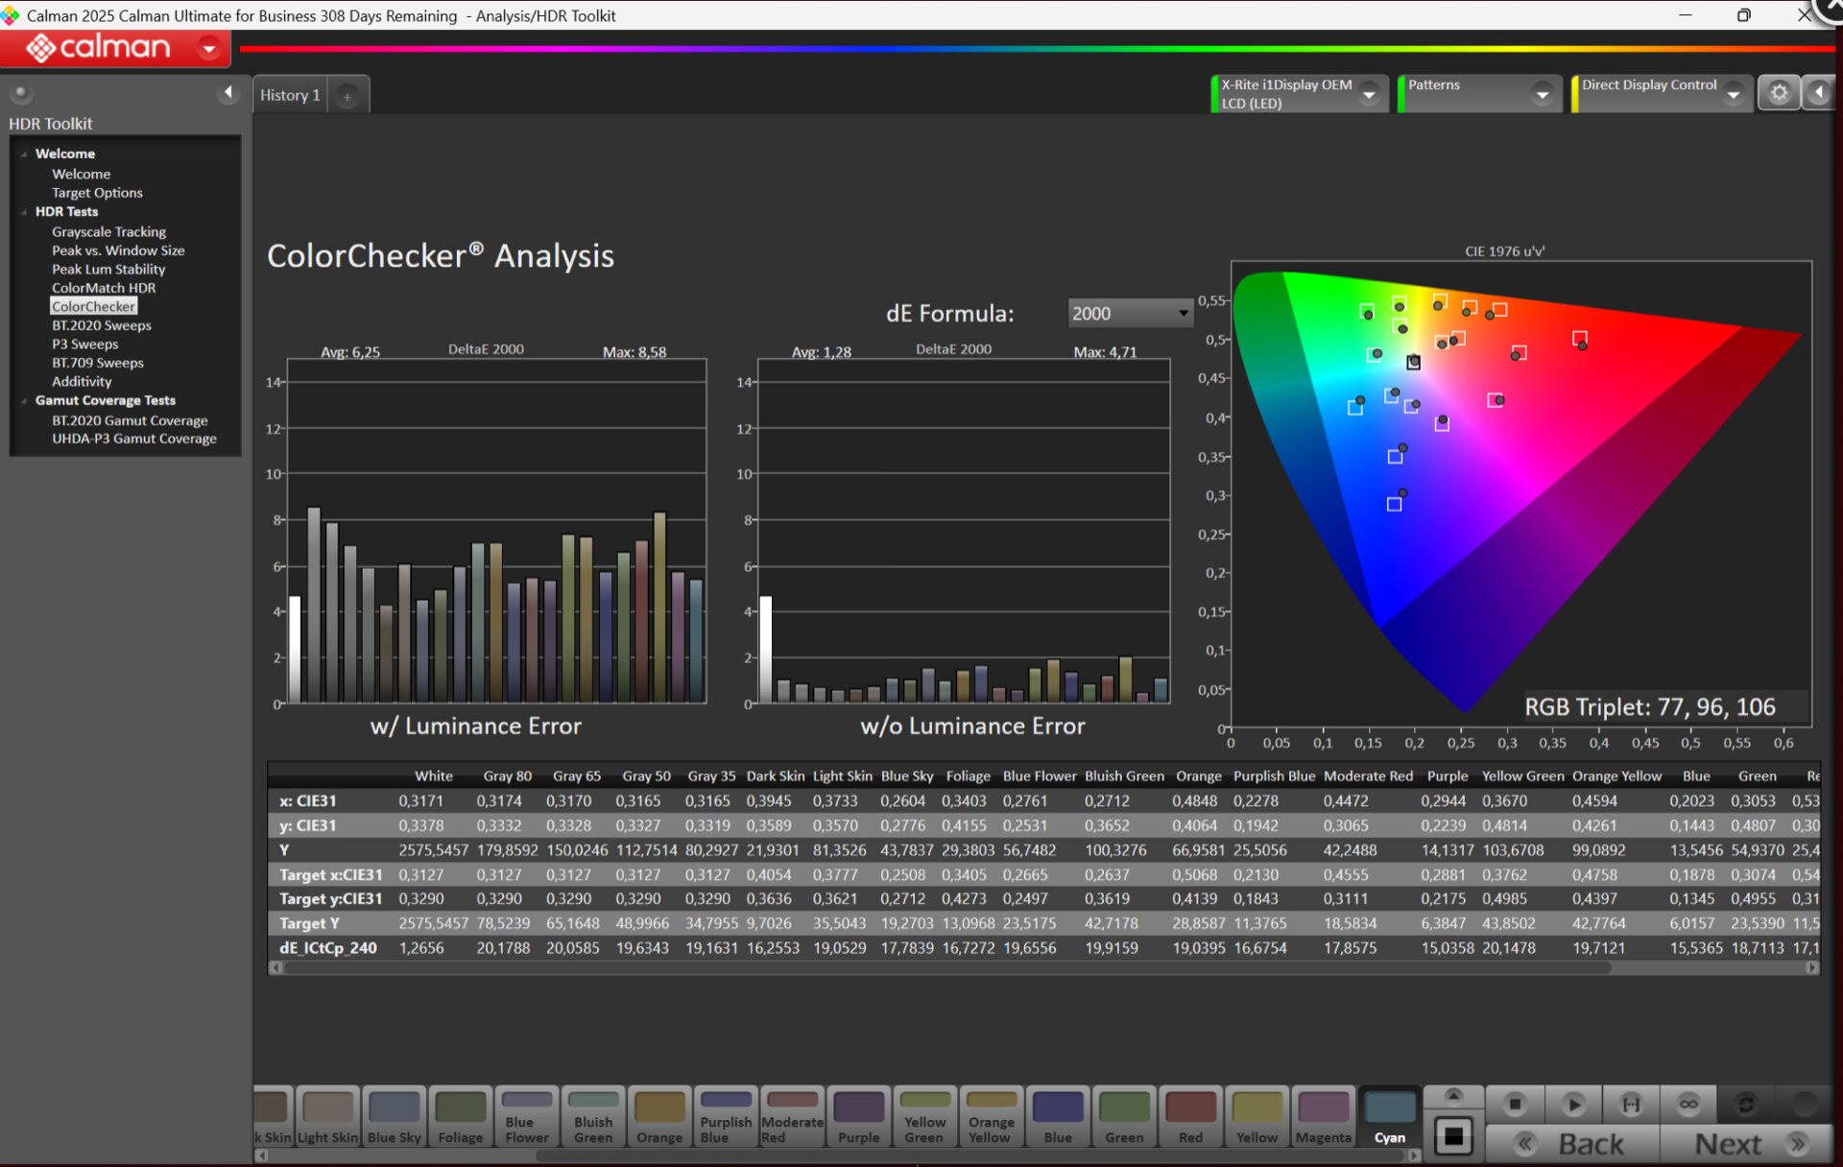Select the Moderate Red color patch
1843x1167 pixels.
(x=792, y=1117)
